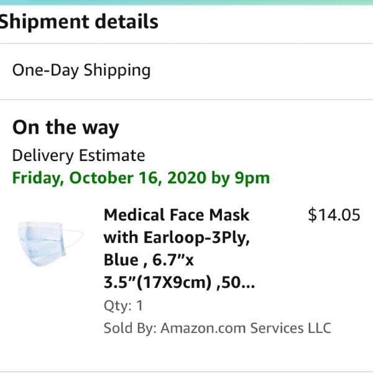Click the divider line below One-Day Shipping
373x373 pixels.
(186, 99)
